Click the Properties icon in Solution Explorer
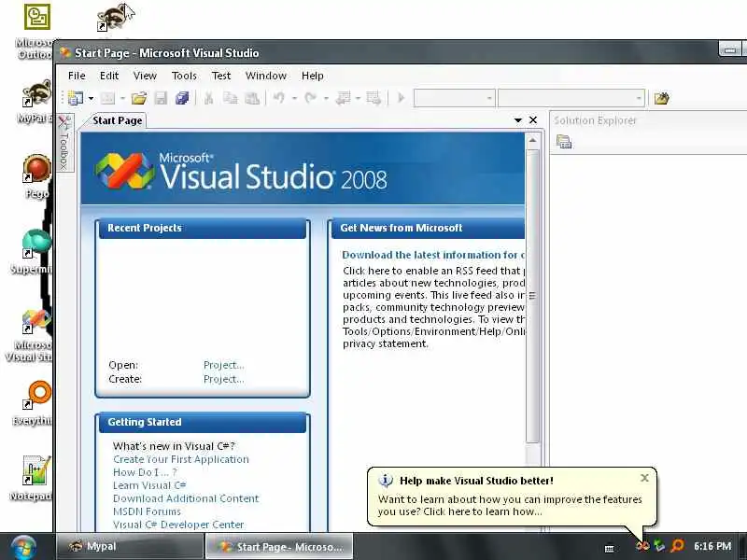Image resolution: width=747 pixels, height=560 pixels. coord(564,142)
